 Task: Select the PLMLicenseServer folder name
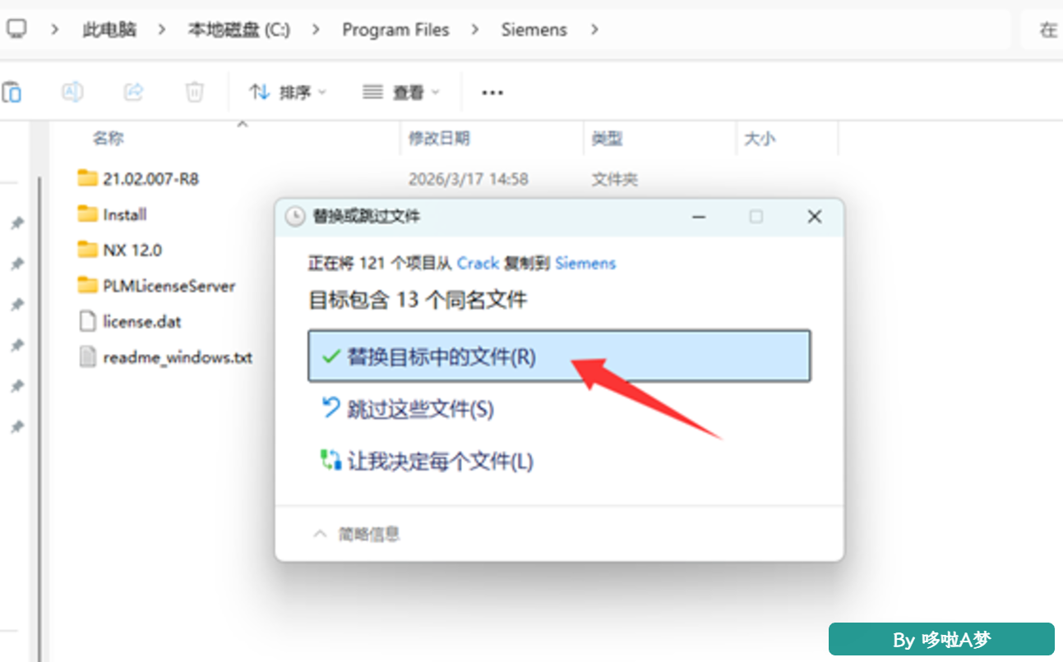(169, 286)
